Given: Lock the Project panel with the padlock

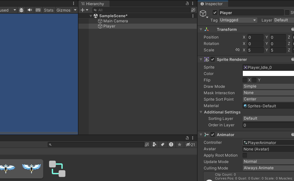Looking at the screenshot, I should 187,138.
